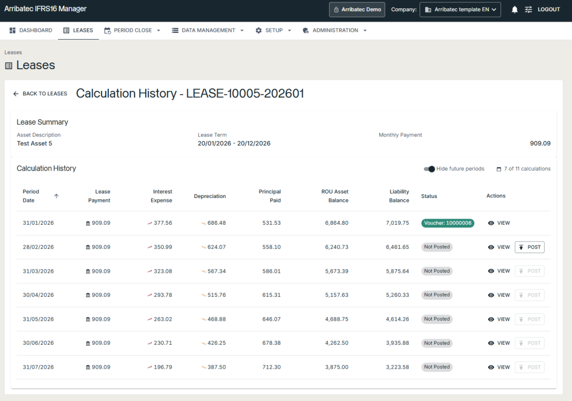Click Logout
Viewport: 572px width, 401px height.
[549, 9]
